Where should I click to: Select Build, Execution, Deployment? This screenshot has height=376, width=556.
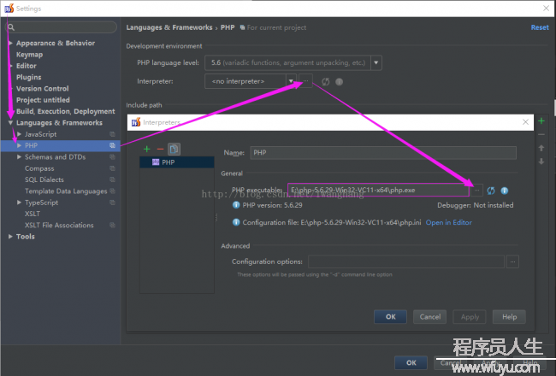[x=66, y=111]
